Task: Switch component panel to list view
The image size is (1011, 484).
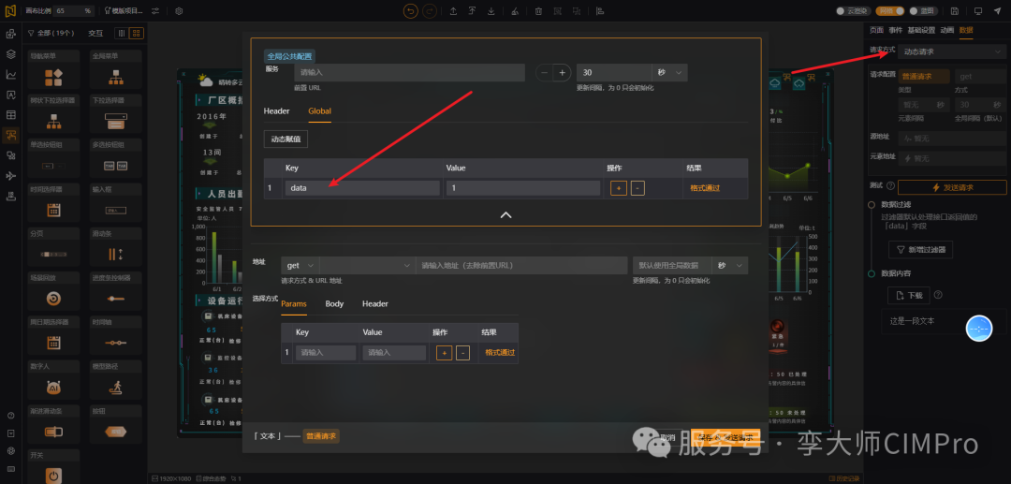Action: click(x=121, y=33)
